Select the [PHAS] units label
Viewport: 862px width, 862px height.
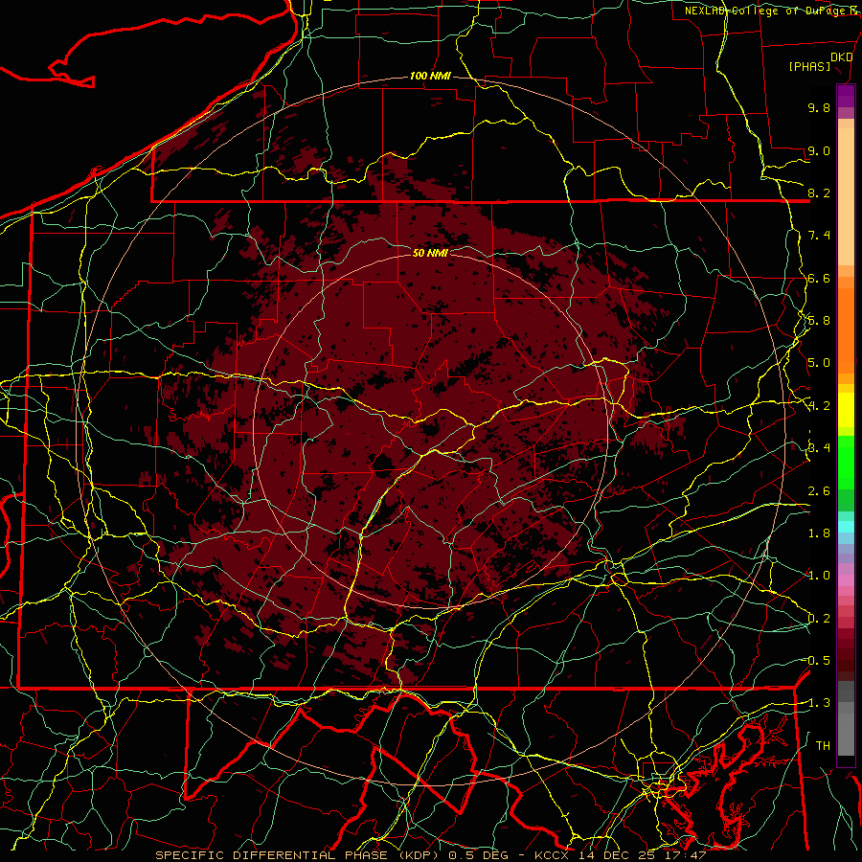[x=809, y=66]
